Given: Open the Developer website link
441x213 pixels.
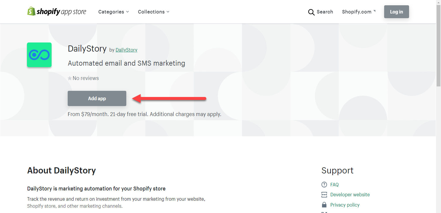Looking at the screenshot, I should pyautogui.click(x=350, y=195).
